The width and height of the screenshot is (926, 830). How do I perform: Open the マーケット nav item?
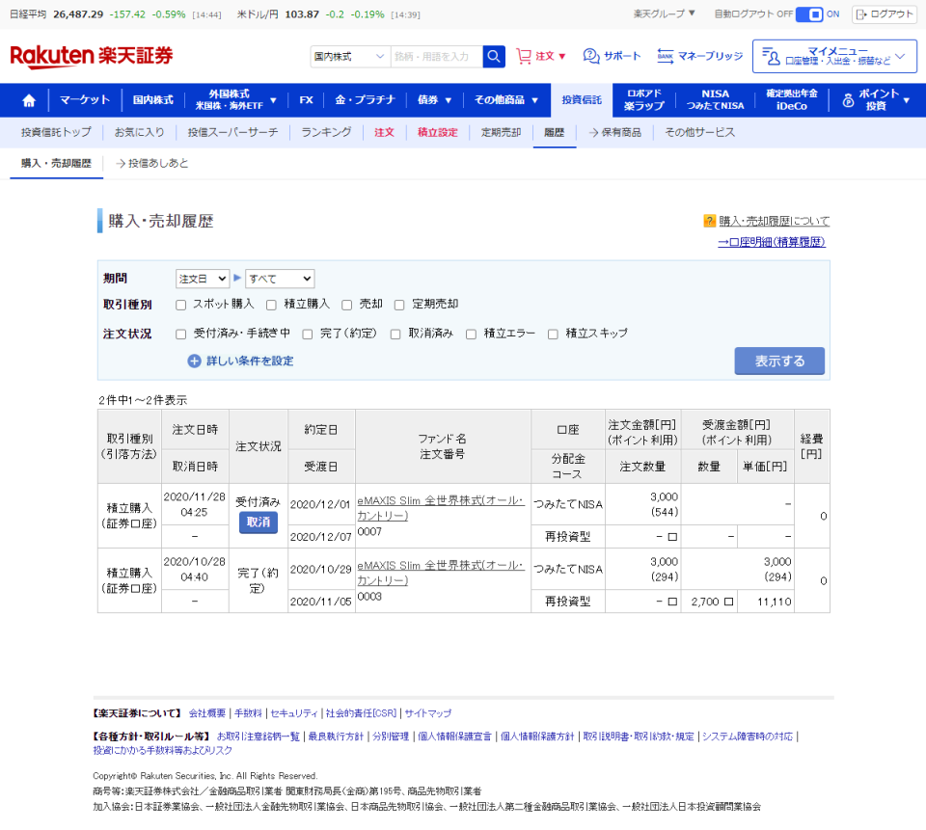85,99
